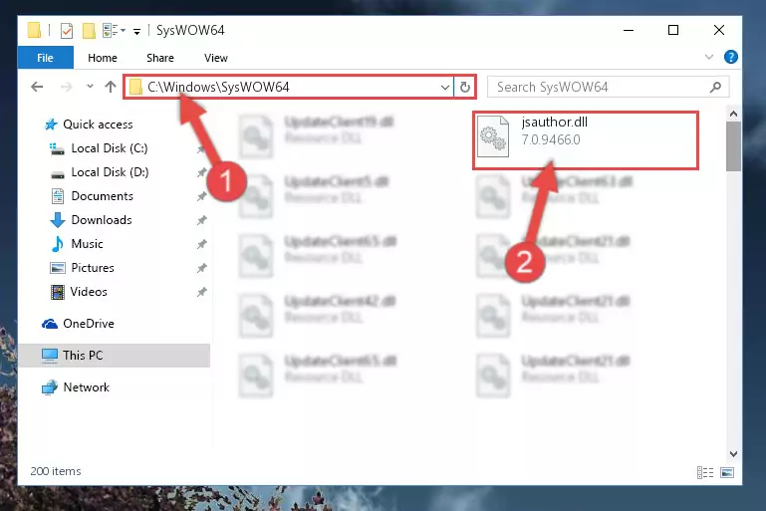Open the recent locations dropdown
766x511 pixels.
point(90,87)
